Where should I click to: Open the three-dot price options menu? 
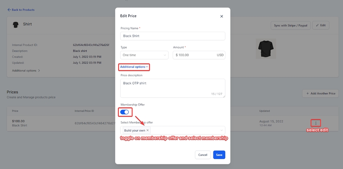tap(316, 123)
